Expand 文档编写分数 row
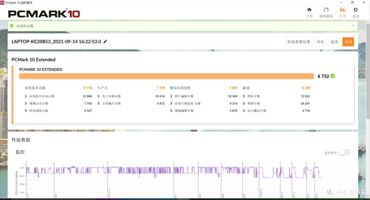The height and width of the screenshot is (200, 370). pos(99,103)
